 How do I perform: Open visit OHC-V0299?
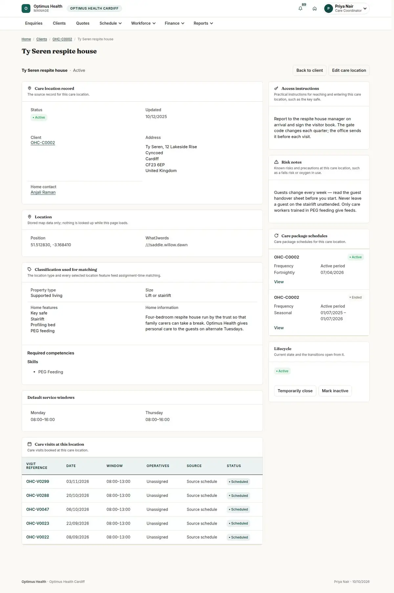pos(38,482)
